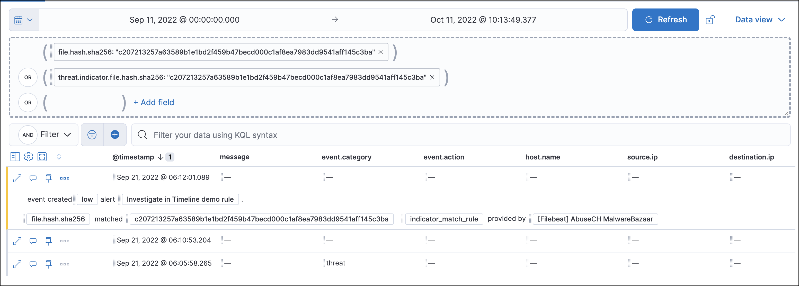Expand details of the first alert event
Image resolution: width=799 pixels, height=286 pixels.
pos(17,178)
